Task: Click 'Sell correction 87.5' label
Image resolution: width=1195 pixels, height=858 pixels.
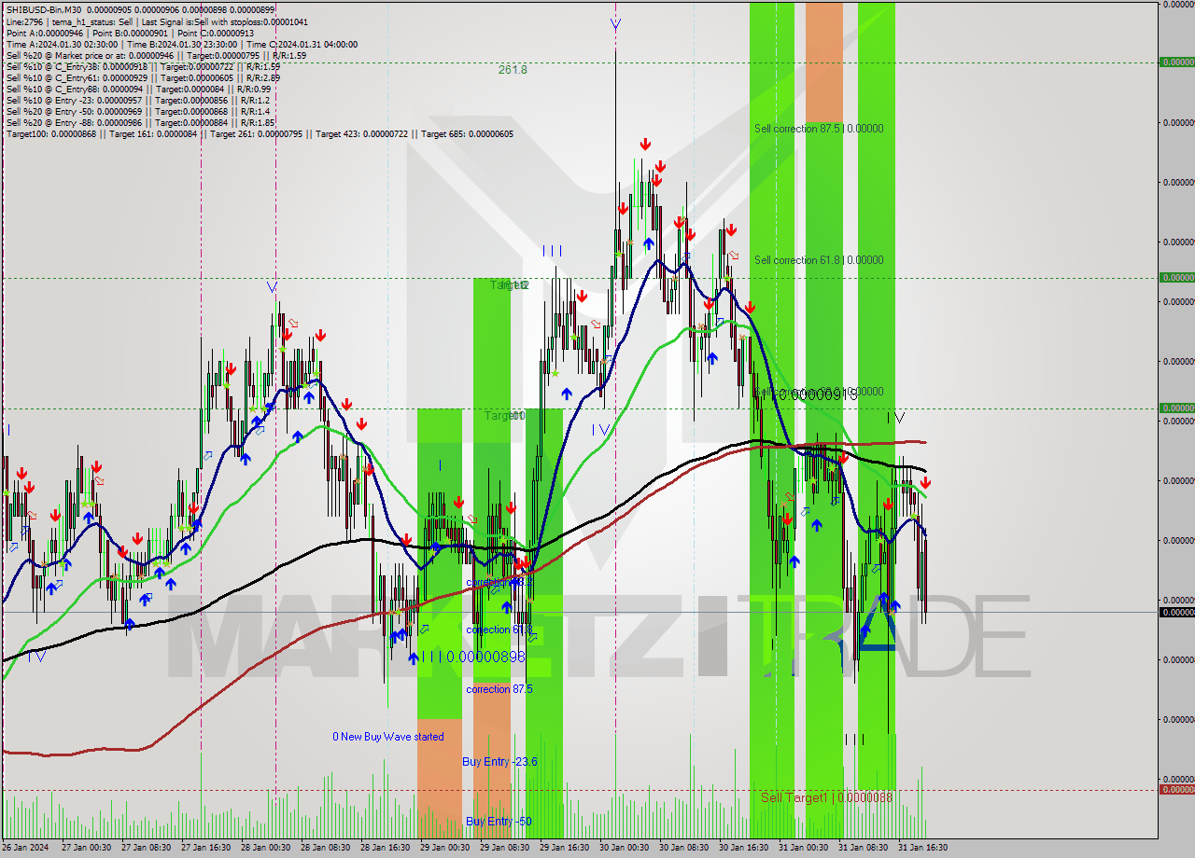Action: point(819,129)
